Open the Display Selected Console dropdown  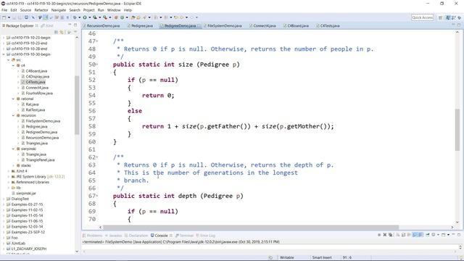point(438,235)
